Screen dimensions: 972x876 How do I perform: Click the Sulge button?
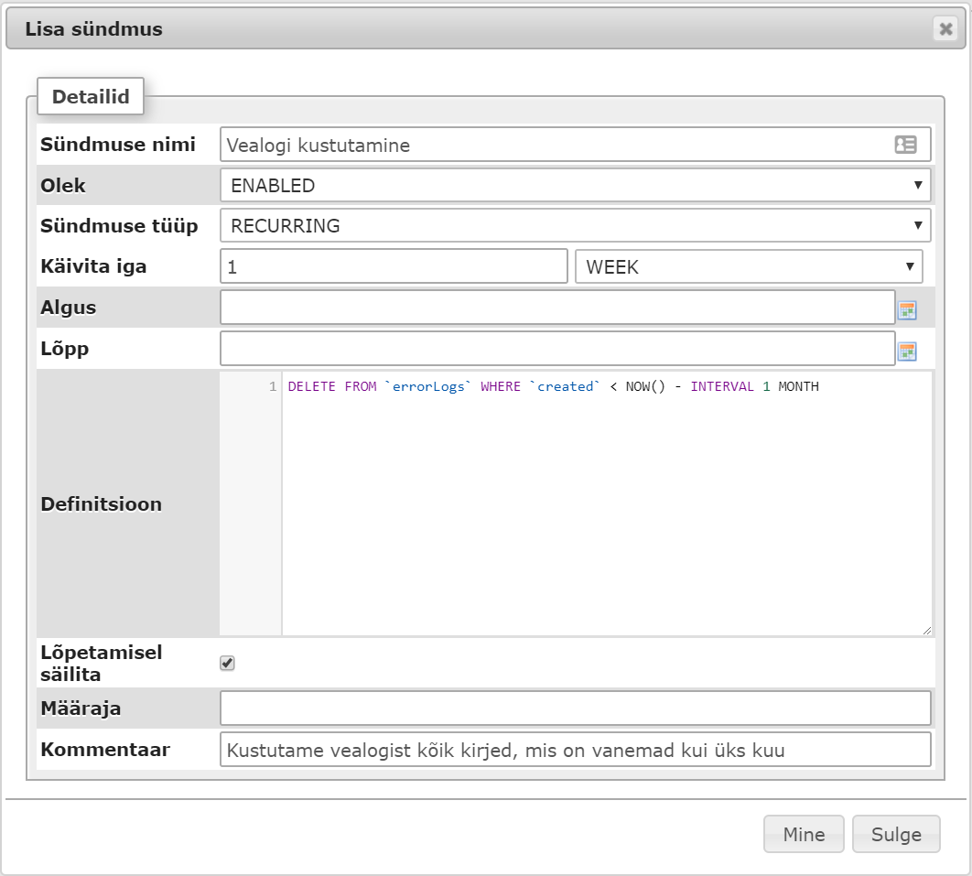pyautogui.click(x=895, y=834)
